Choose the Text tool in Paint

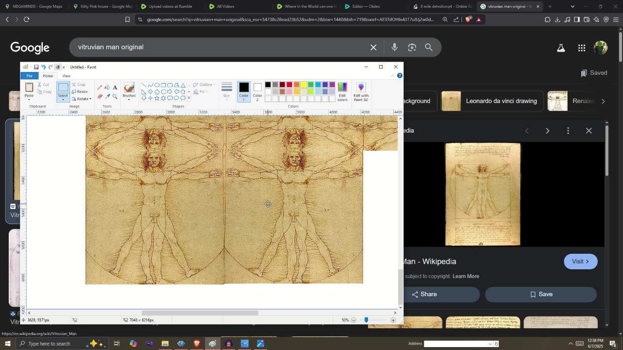[x=115, y=87]
